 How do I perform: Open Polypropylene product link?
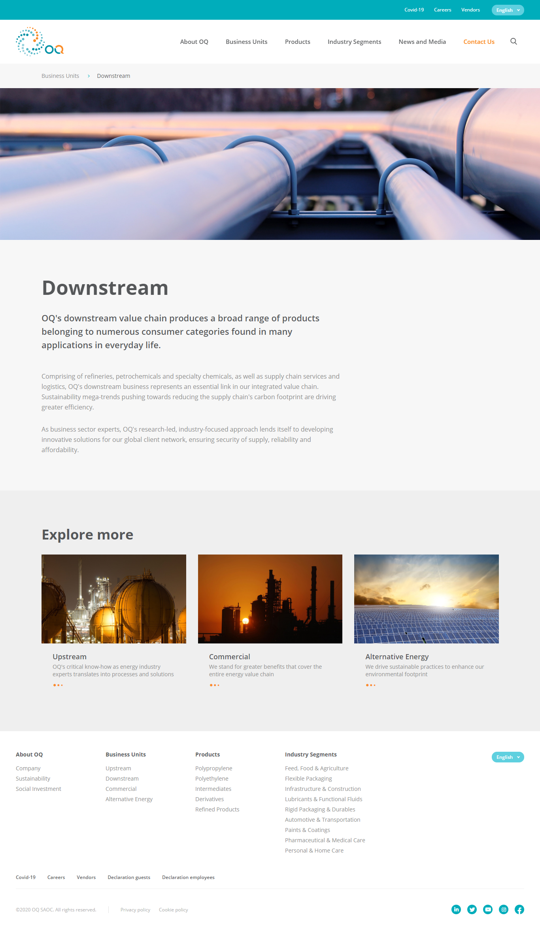pyautogui.click(x=214, y=768)
